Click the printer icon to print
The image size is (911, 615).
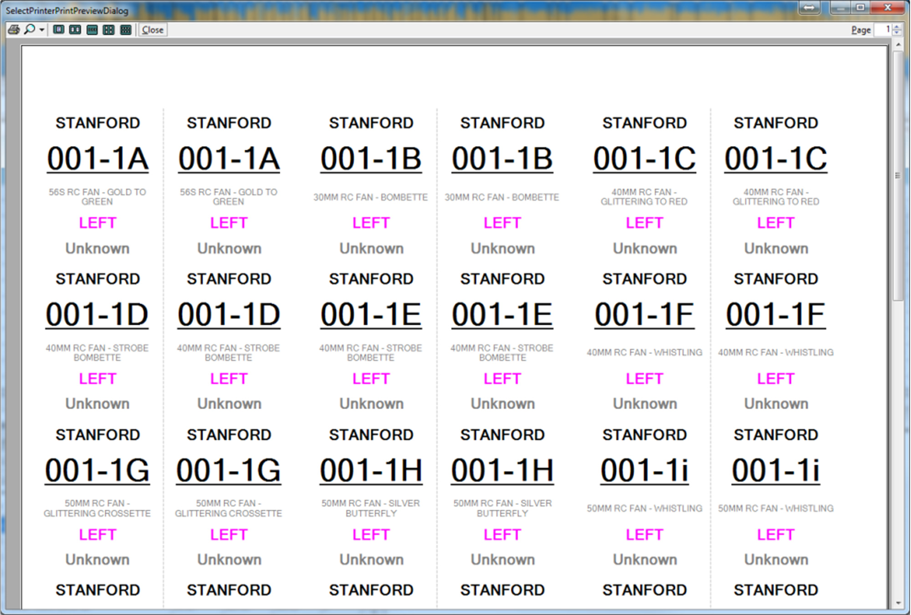pos(14,30)
